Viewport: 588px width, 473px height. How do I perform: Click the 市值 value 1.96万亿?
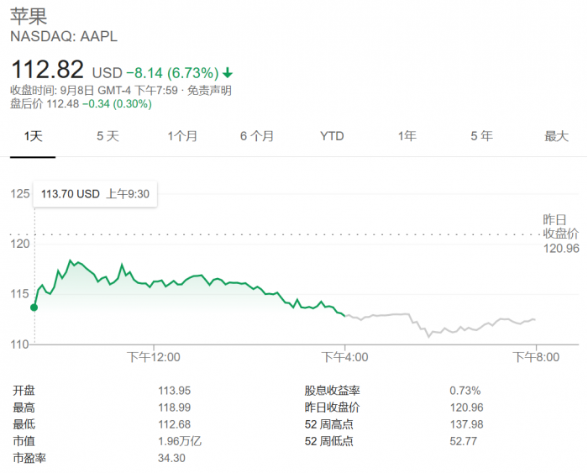[180, 441]
